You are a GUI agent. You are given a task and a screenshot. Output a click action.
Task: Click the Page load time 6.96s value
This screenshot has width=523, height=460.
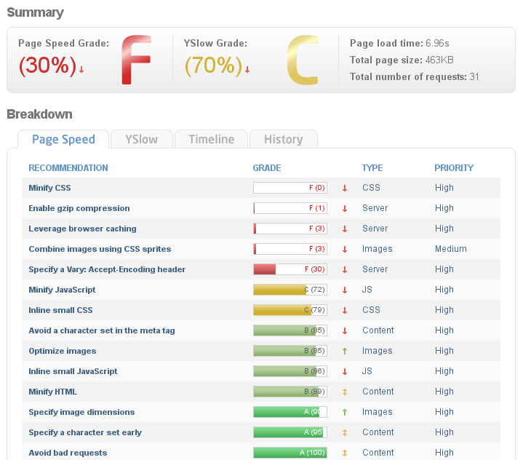pos(437,44)
